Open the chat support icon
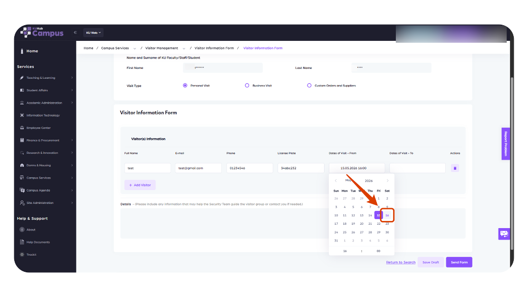The height and width of the screenshot is (297, 528). pos(504,234)
